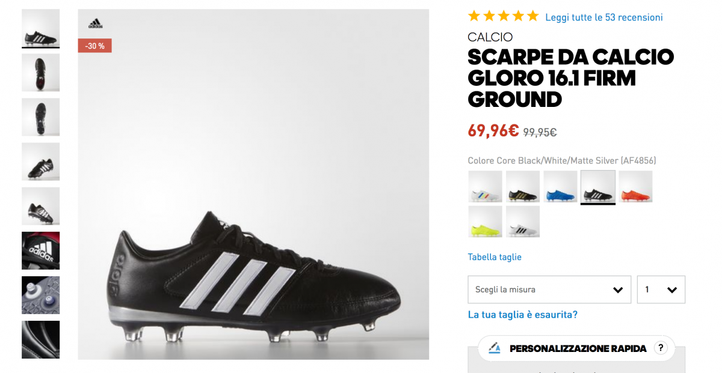This screenshot has width=722, height=373.
Task: Click the -30 % discount badge
Action: point(94,46)
